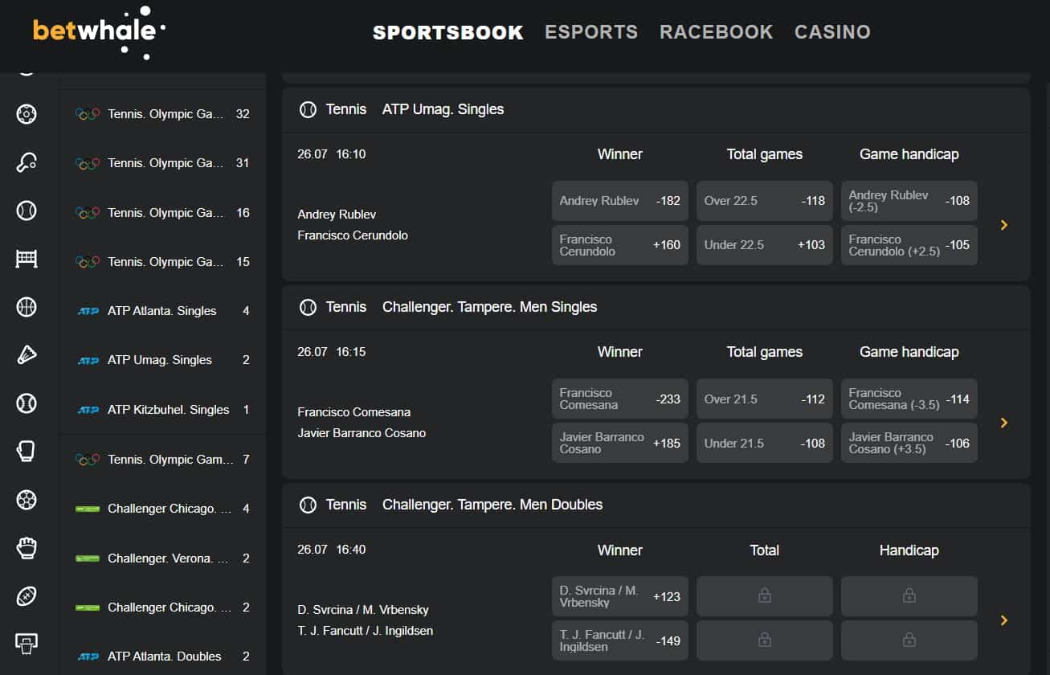Image resolution: width=1050 pixels, height=675 pixels.
Task: Select ATP Kitzbuhel. Singles league
Action: [162, 410]
